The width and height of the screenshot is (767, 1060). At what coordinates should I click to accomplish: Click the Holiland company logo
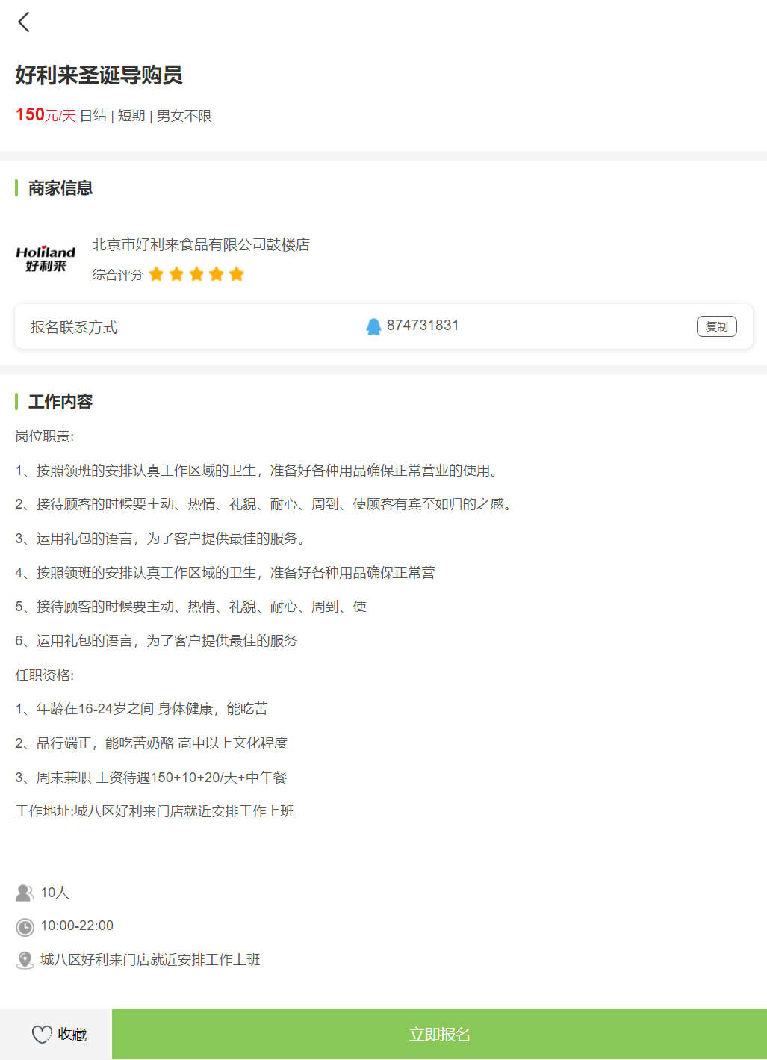click(x=46, y=258)
